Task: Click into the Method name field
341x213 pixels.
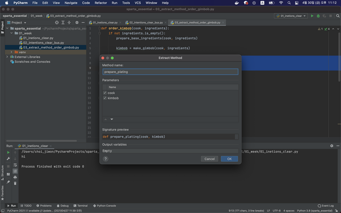Action: [170, 72]
